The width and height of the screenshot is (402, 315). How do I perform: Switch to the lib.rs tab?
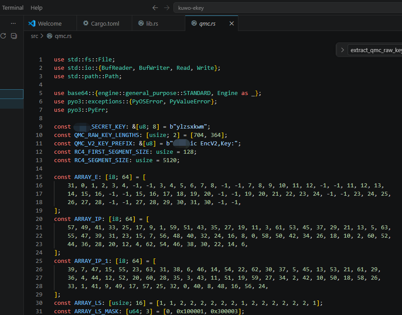[x=158, y=23]
